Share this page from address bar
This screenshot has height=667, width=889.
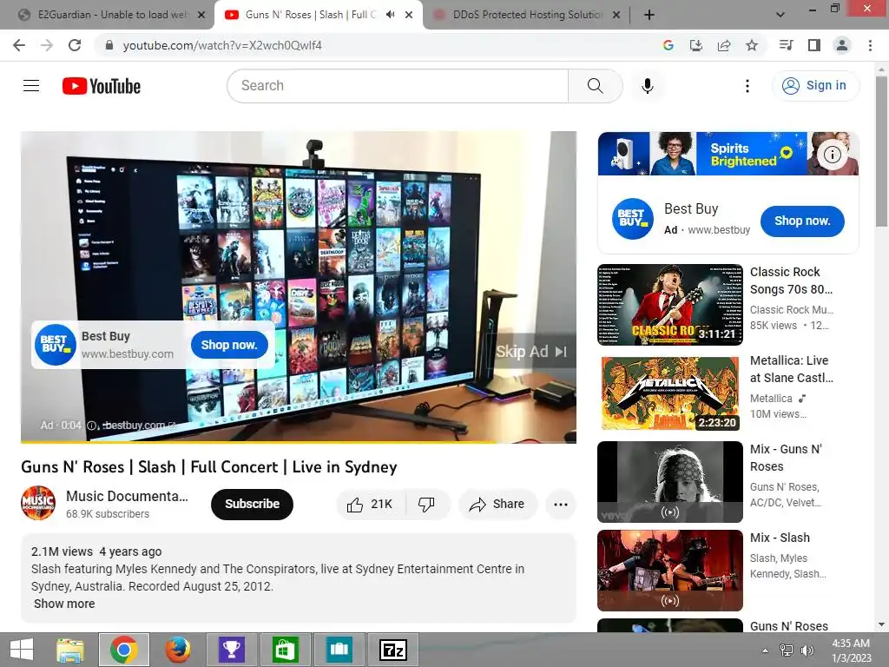tap(724, 45)
